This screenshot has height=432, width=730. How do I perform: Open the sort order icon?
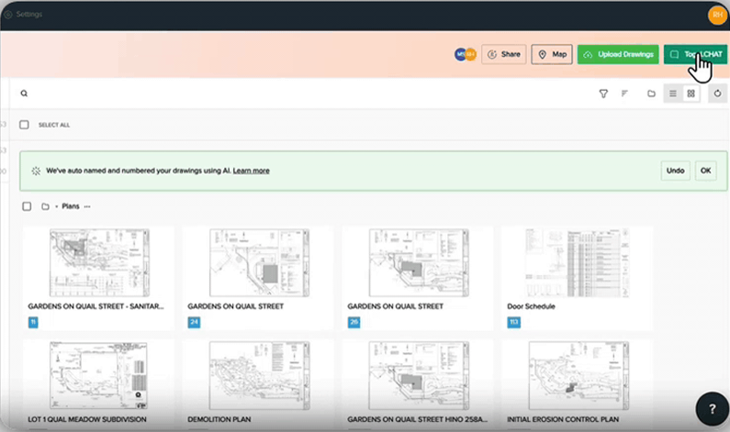click(624, 94)
